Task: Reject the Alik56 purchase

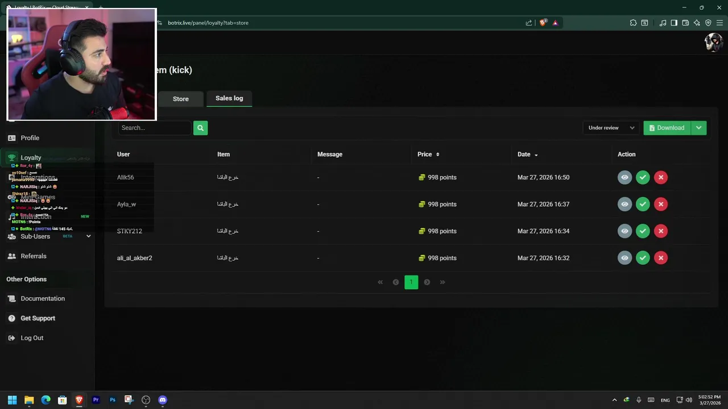Action: [x=661, y=177]
